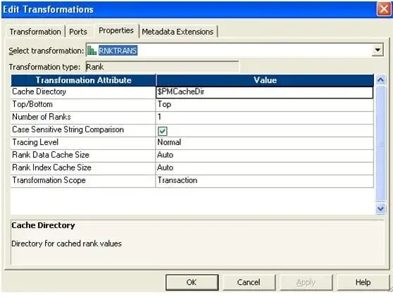Click the Rank transformation icon beside RNKTRANS
Screen dimensions: 393x297
coord(92,51)
